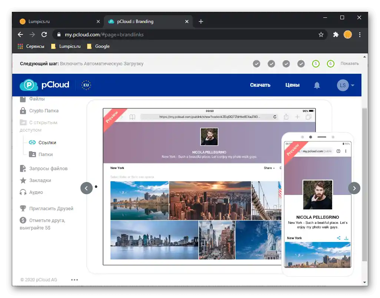Open the Сервисы apps grid icon
380x298 pixels.
[20, 46]
